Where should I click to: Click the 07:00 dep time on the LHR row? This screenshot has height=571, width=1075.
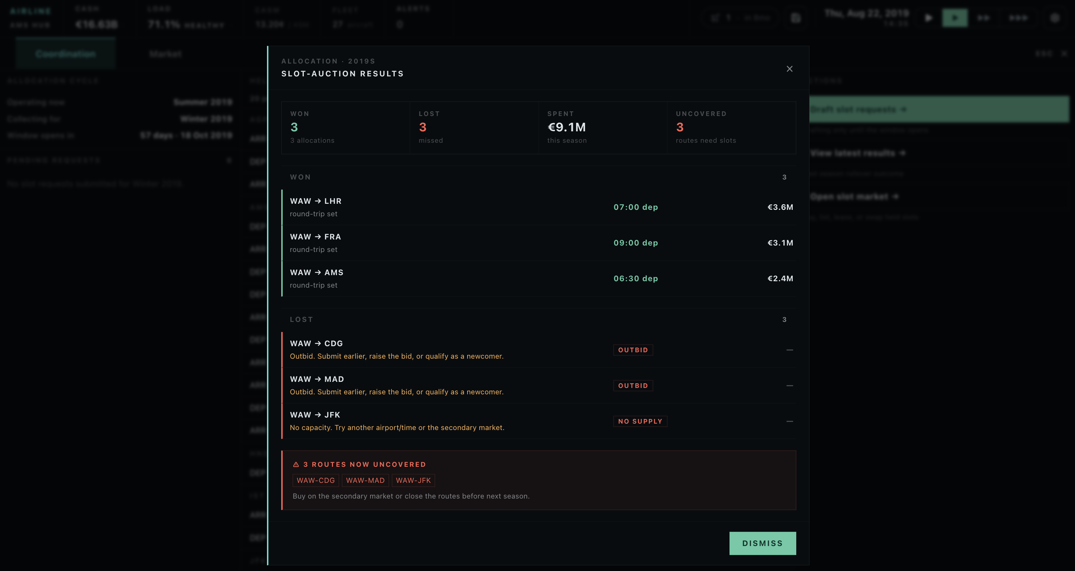(x=636, y=207)
